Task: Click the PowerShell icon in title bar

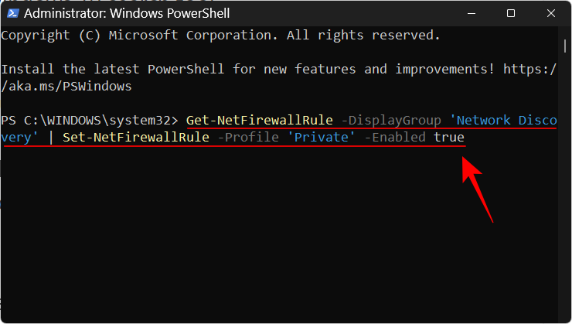Action: (x=12, y=13)
